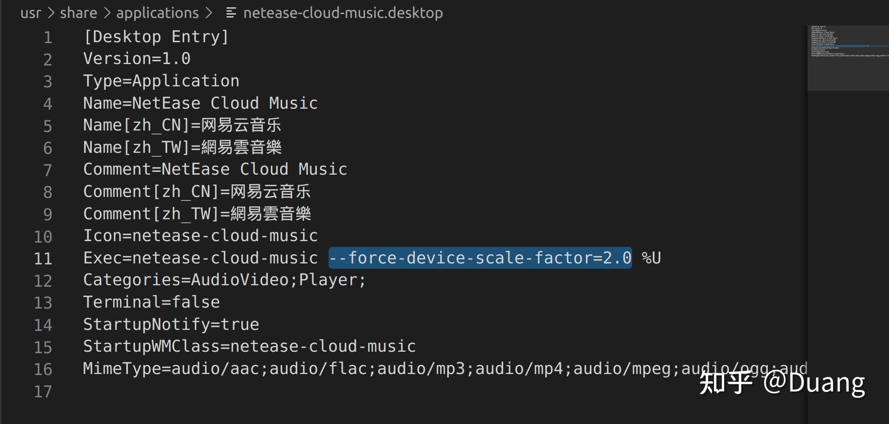
Task: Click the file icon before netease-cloud-music.desktop breadcrumb
Action: pos(231,13)
